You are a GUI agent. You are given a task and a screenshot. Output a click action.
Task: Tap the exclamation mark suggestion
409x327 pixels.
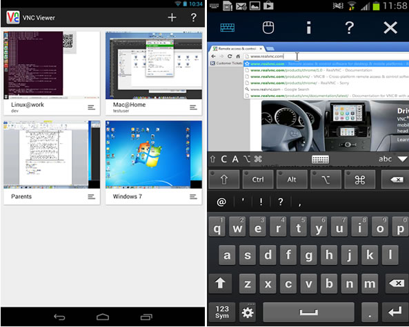tap(261, 202)
